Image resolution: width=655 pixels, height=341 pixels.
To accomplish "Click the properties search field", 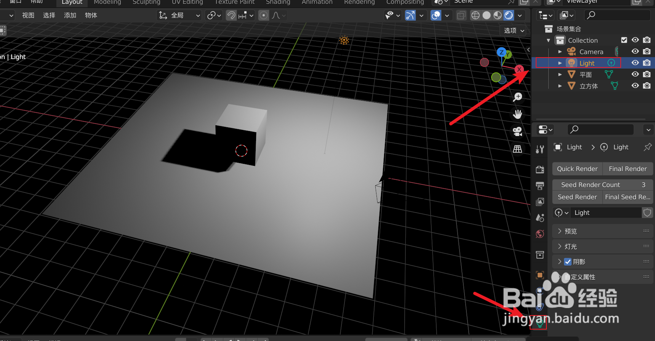I will pos(601,130).
